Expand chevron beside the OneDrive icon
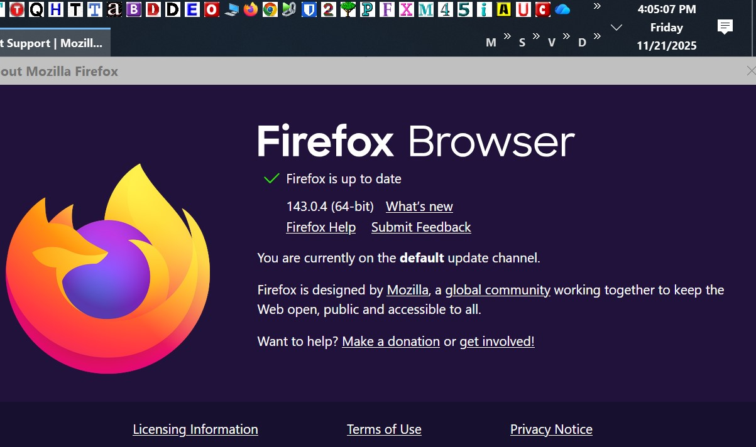This screenshot has height=447, width=756. point(597,6)
